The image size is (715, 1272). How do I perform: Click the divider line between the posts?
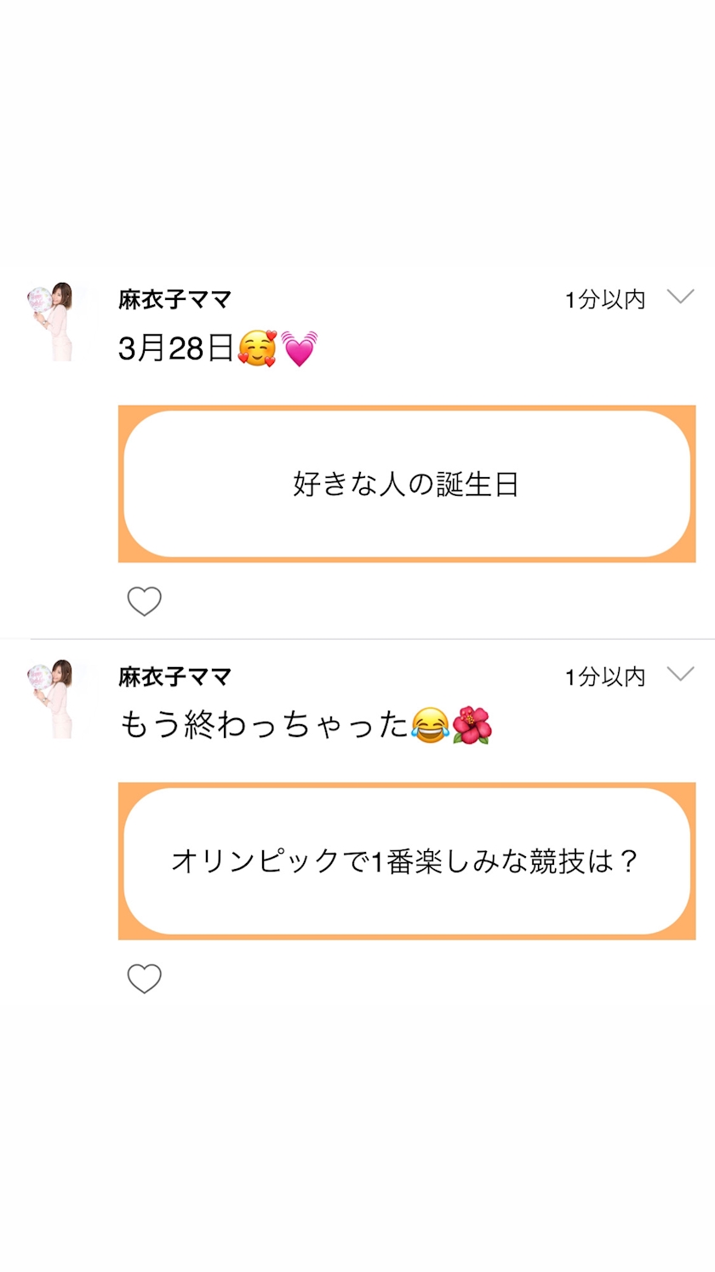(x=372, y=639)
